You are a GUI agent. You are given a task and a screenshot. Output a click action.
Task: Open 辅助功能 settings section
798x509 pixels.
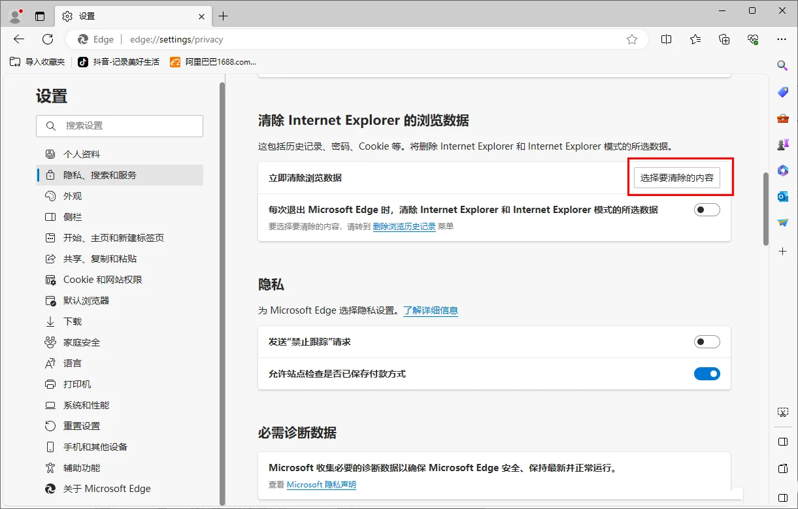120,468
